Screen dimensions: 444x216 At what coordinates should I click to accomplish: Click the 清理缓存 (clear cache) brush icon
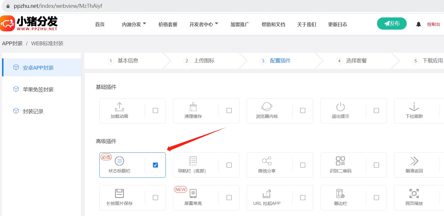(x=193, y=107)
